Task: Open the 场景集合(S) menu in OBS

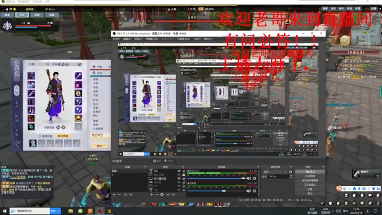Action: [183, 39]
